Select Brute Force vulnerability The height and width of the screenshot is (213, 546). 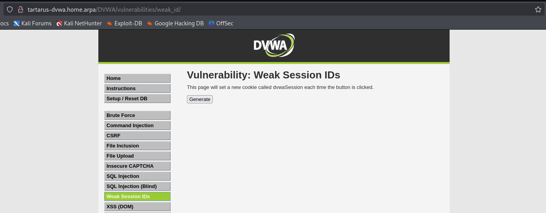point(137,115)
